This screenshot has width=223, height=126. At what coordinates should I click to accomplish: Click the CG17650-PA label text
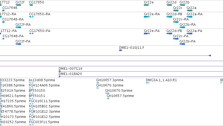coord(40,31)
